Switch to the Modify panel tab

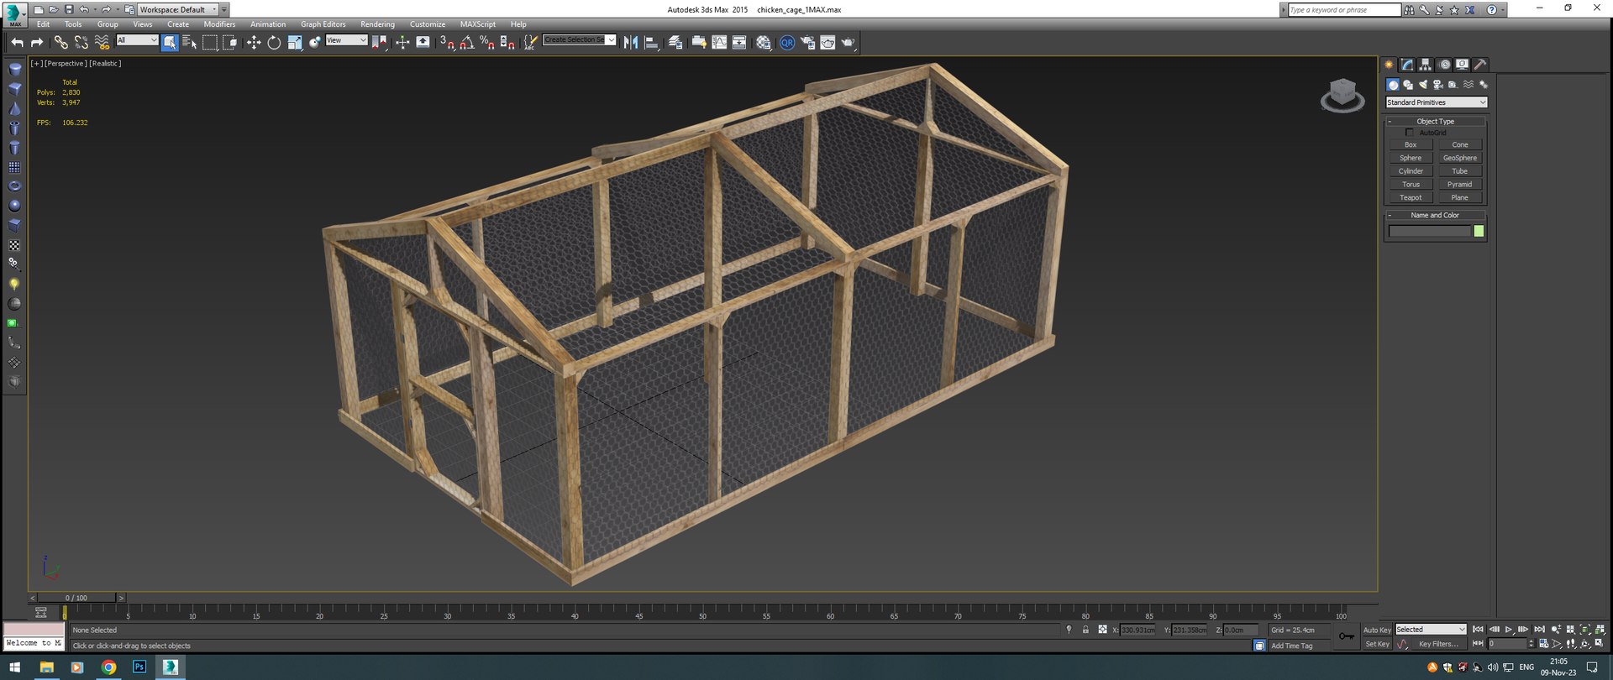click(1407, 65)
